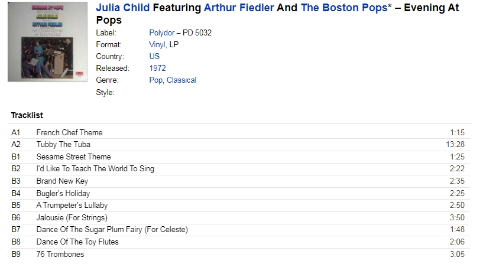480x264 pixels.
Task: Open the Julia Child artist link
Action: 123,8
